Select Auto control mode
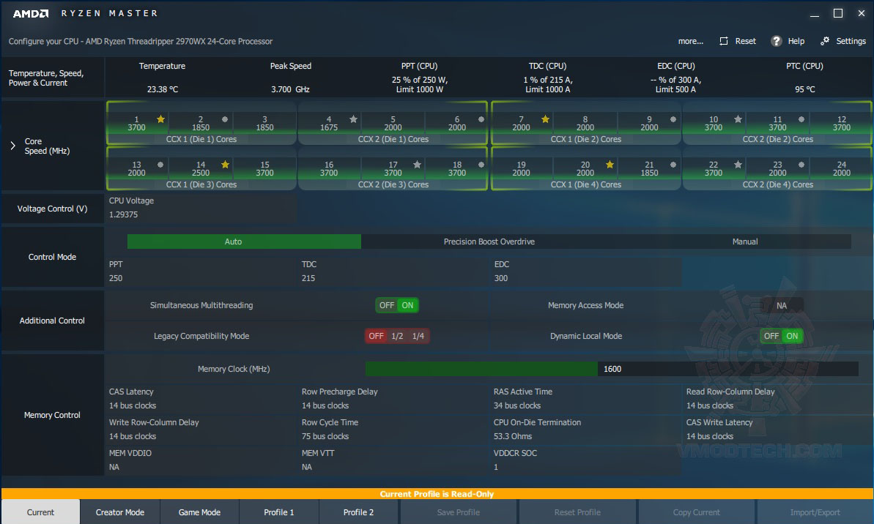The width and height of the screenshot is (874, 524). point(244,241)
